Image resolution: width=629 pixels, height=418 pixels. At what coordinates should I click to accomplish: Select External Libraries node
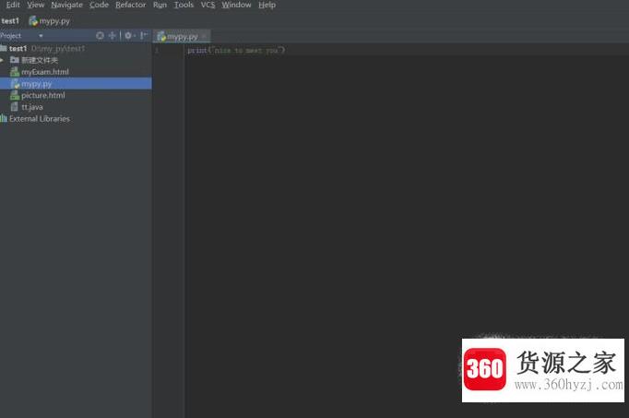point(40,119)
